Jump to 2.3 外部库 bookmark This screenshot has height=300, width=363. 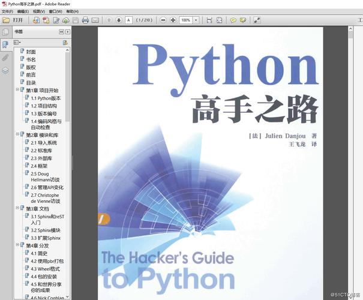(x=41, y=158)
